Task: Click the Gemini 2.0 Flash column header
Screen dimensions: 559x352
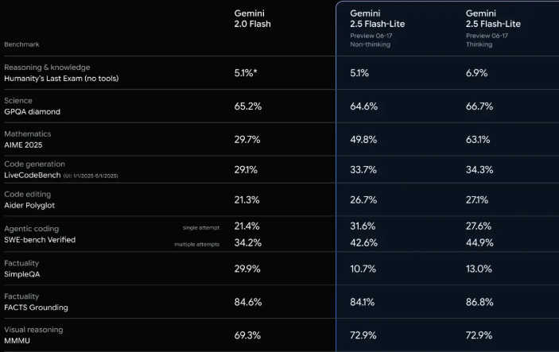Action: click(x=252, y=18)
